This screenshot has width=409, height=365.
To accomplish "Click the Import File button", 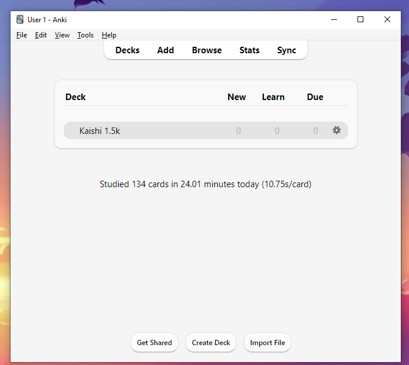I will coord(267,342).
